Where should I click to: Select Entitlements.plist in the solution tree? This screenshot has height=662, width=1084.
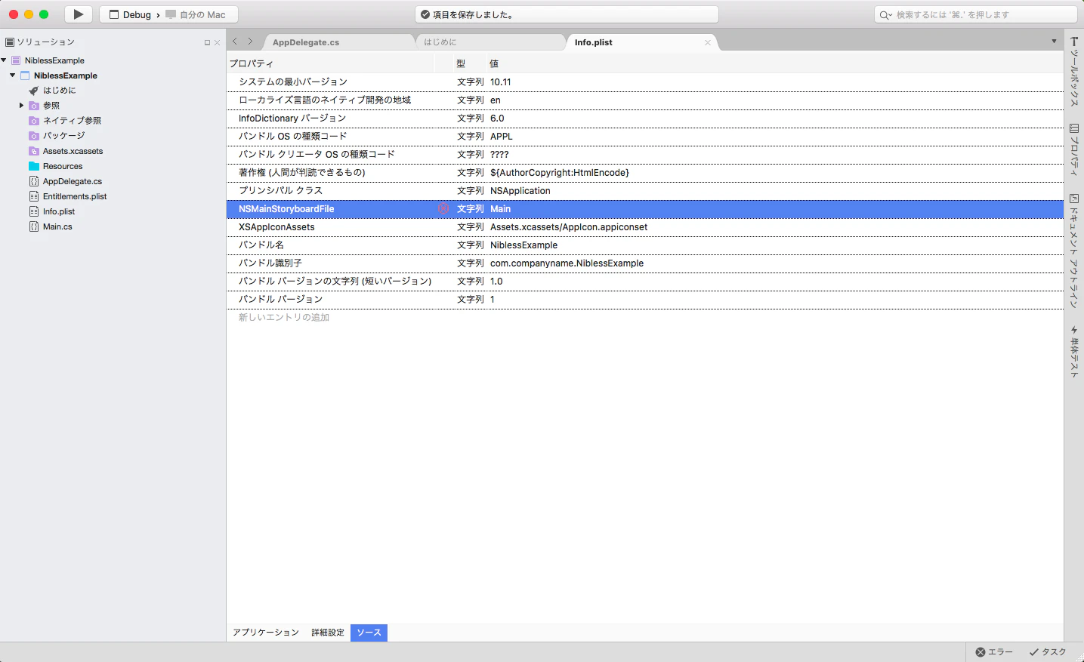click(x=75, y=196)
